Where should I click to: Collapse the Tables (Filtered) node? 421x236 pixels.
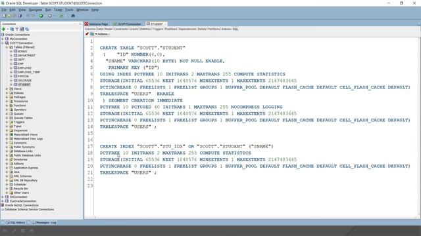pyautogui.click(x=7, y=47)
